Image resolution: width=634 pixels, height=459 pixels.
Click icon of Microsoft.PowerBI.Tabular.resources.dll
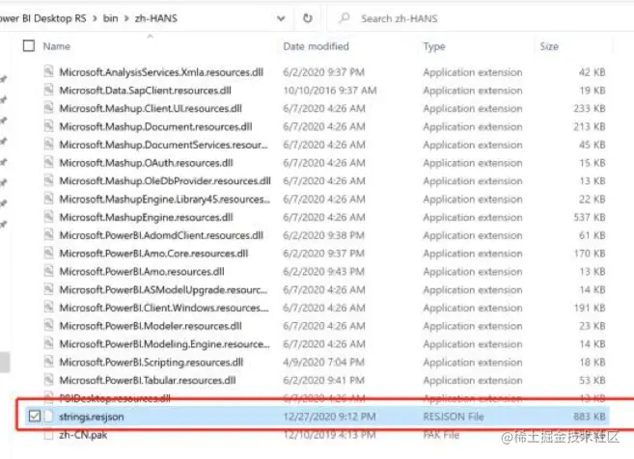tap(49, 380)
